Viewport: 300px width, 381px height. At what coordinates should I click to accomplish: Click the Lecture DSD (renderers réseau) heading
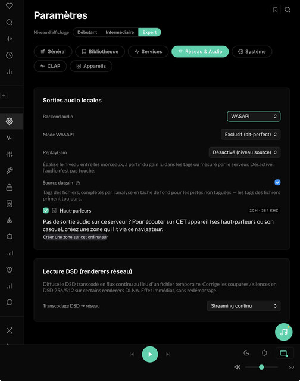coord(87,271)
